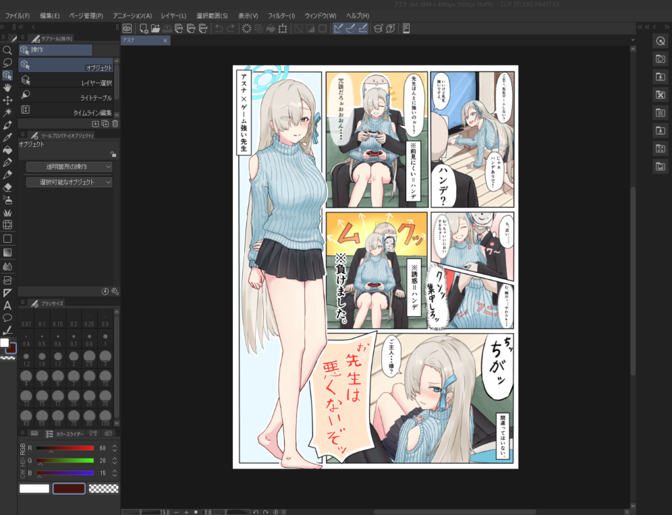The image size is (672, 515).
Task: Select the タイムライン編集 sub tool
Action: pos(66,110)
